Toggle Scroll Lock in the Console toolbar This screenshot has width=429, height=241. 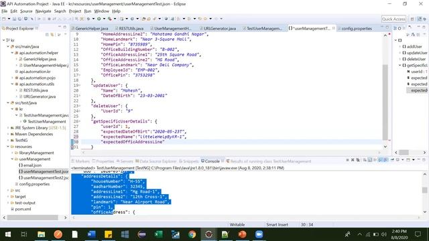click(370, 160)
